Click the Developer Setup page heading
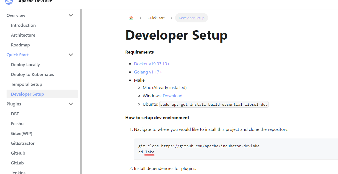This screenshot has width=338, height=174. point(177,35)
